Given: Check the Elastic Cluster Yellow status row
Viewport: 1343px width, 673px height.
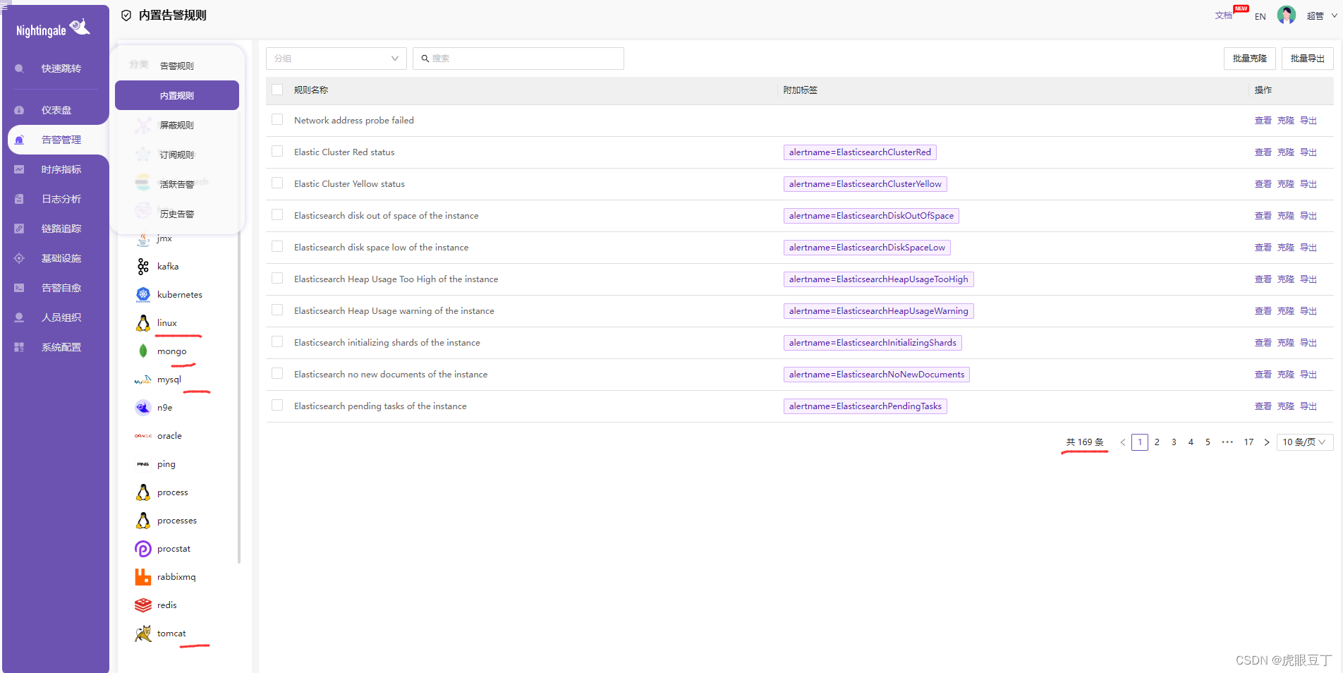Looking at the screenshot, I should [277, 183].
